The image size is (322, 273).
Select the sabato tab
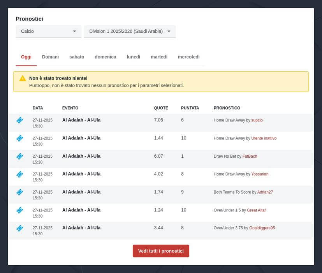(77, 57)
